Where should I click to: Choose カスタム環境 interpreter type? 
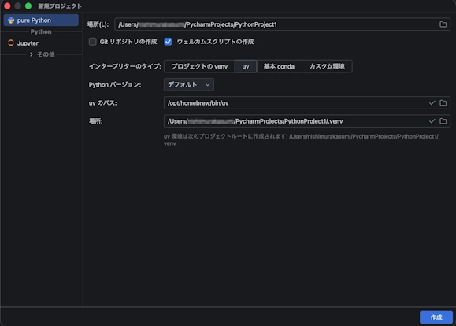[x=327, y=66]
